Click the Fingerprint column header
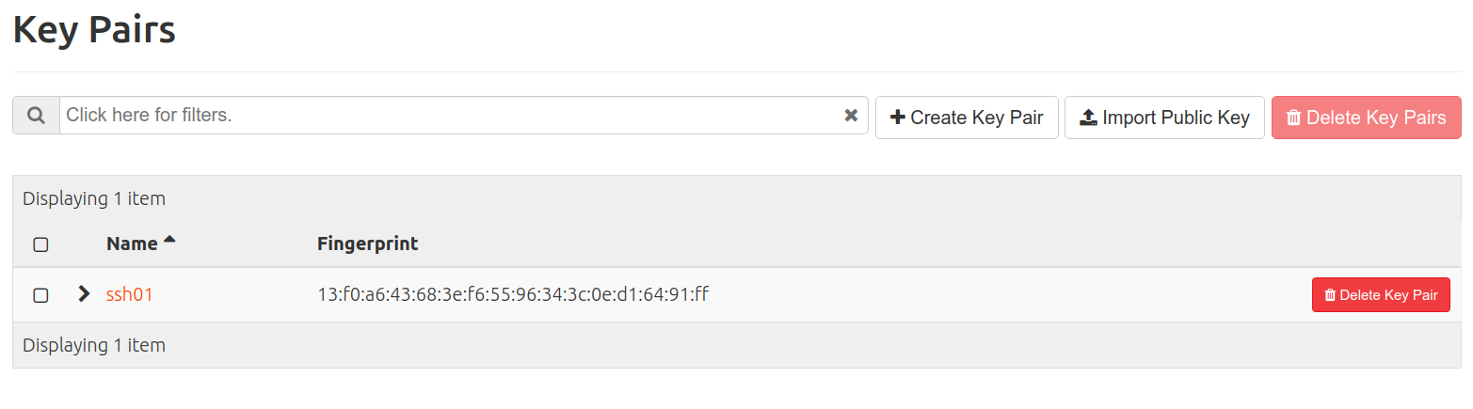This screenshot has height=409, width=1473. point(368,244)
